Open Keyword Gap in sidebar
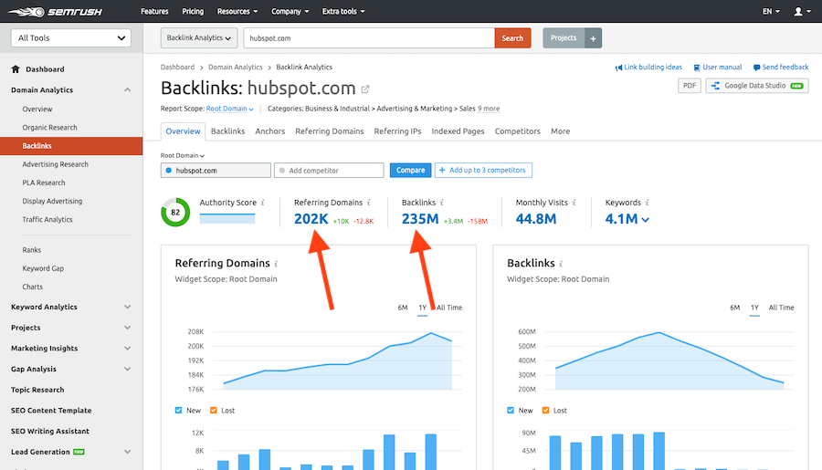This screenshot has width=822, height=470. coord(43,268)
